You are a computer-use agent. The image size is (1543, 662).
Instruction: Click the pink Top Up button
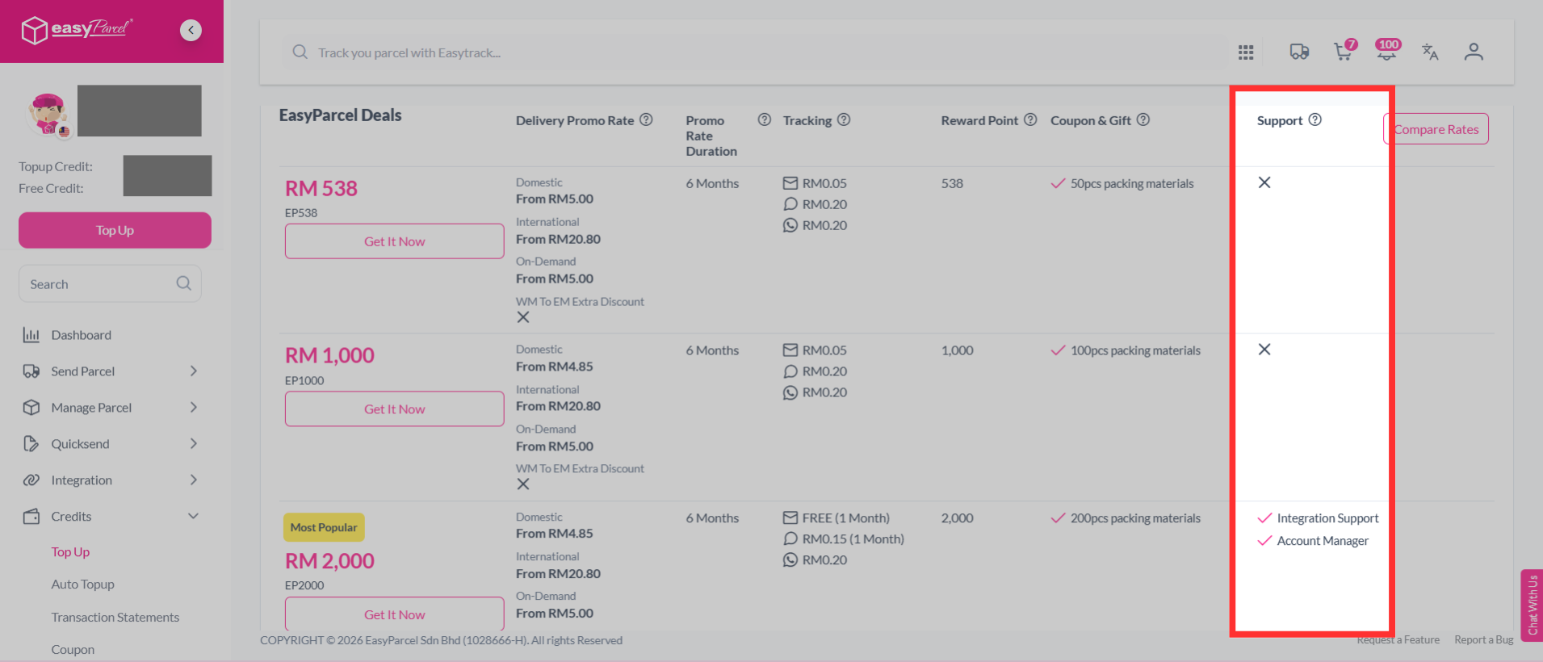tap(115, 230)
